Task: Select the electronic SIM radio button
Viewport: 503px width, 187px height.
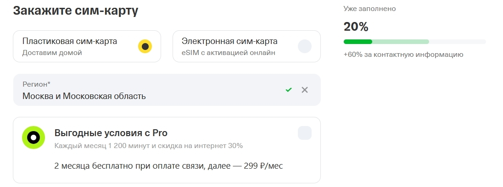Action: point(305,46)
